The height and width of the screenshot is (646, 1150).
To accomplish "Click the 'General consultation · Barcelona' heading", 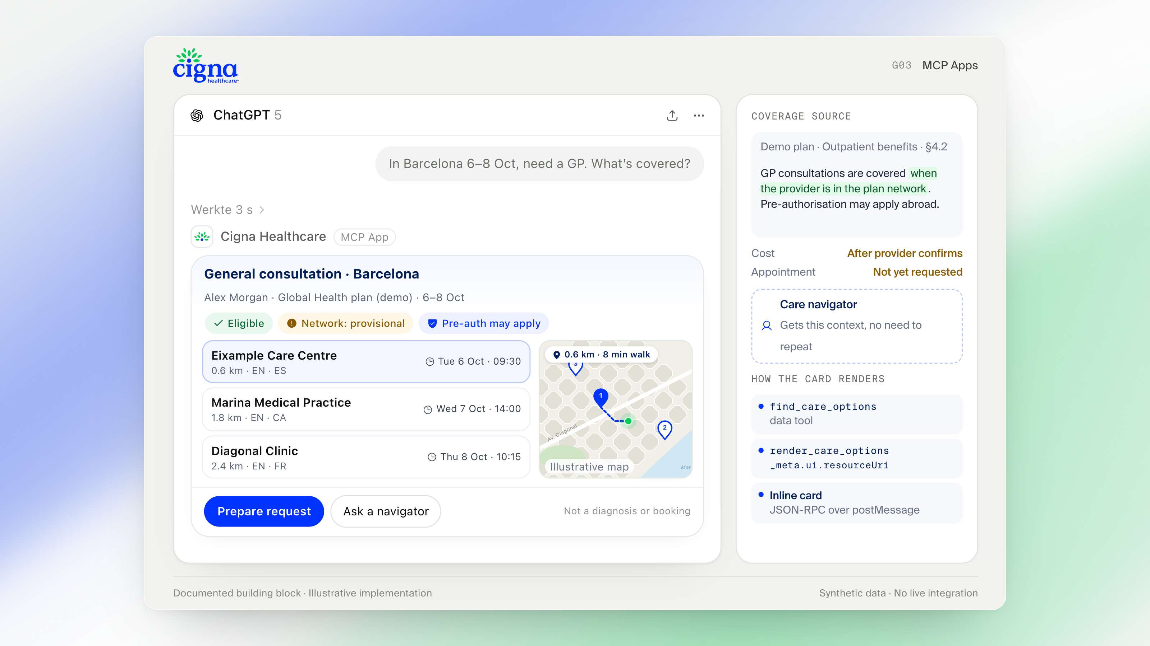I will 312,274.
